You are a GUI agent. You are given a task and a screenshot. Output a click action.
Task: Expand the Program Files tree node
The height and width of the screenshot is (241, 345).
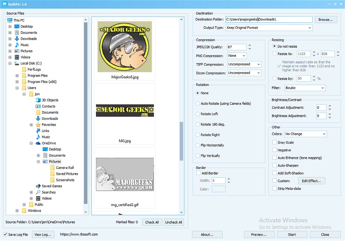click(x=17, y=76)
